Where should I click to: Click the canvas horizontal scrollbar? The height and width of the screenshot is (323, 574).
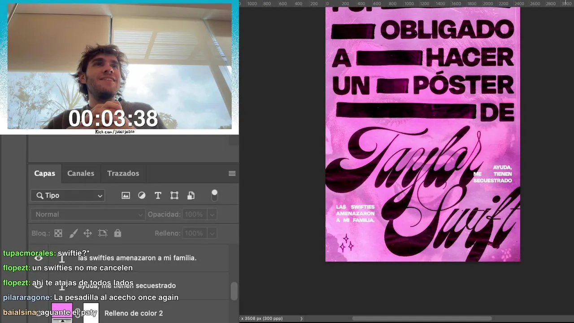(x=422, y=319)
